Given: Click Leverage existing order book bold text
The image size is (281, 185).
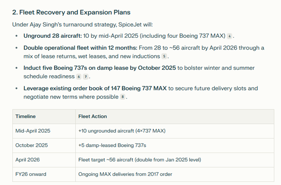Looking at the screenshot, I should pos(95,88).
